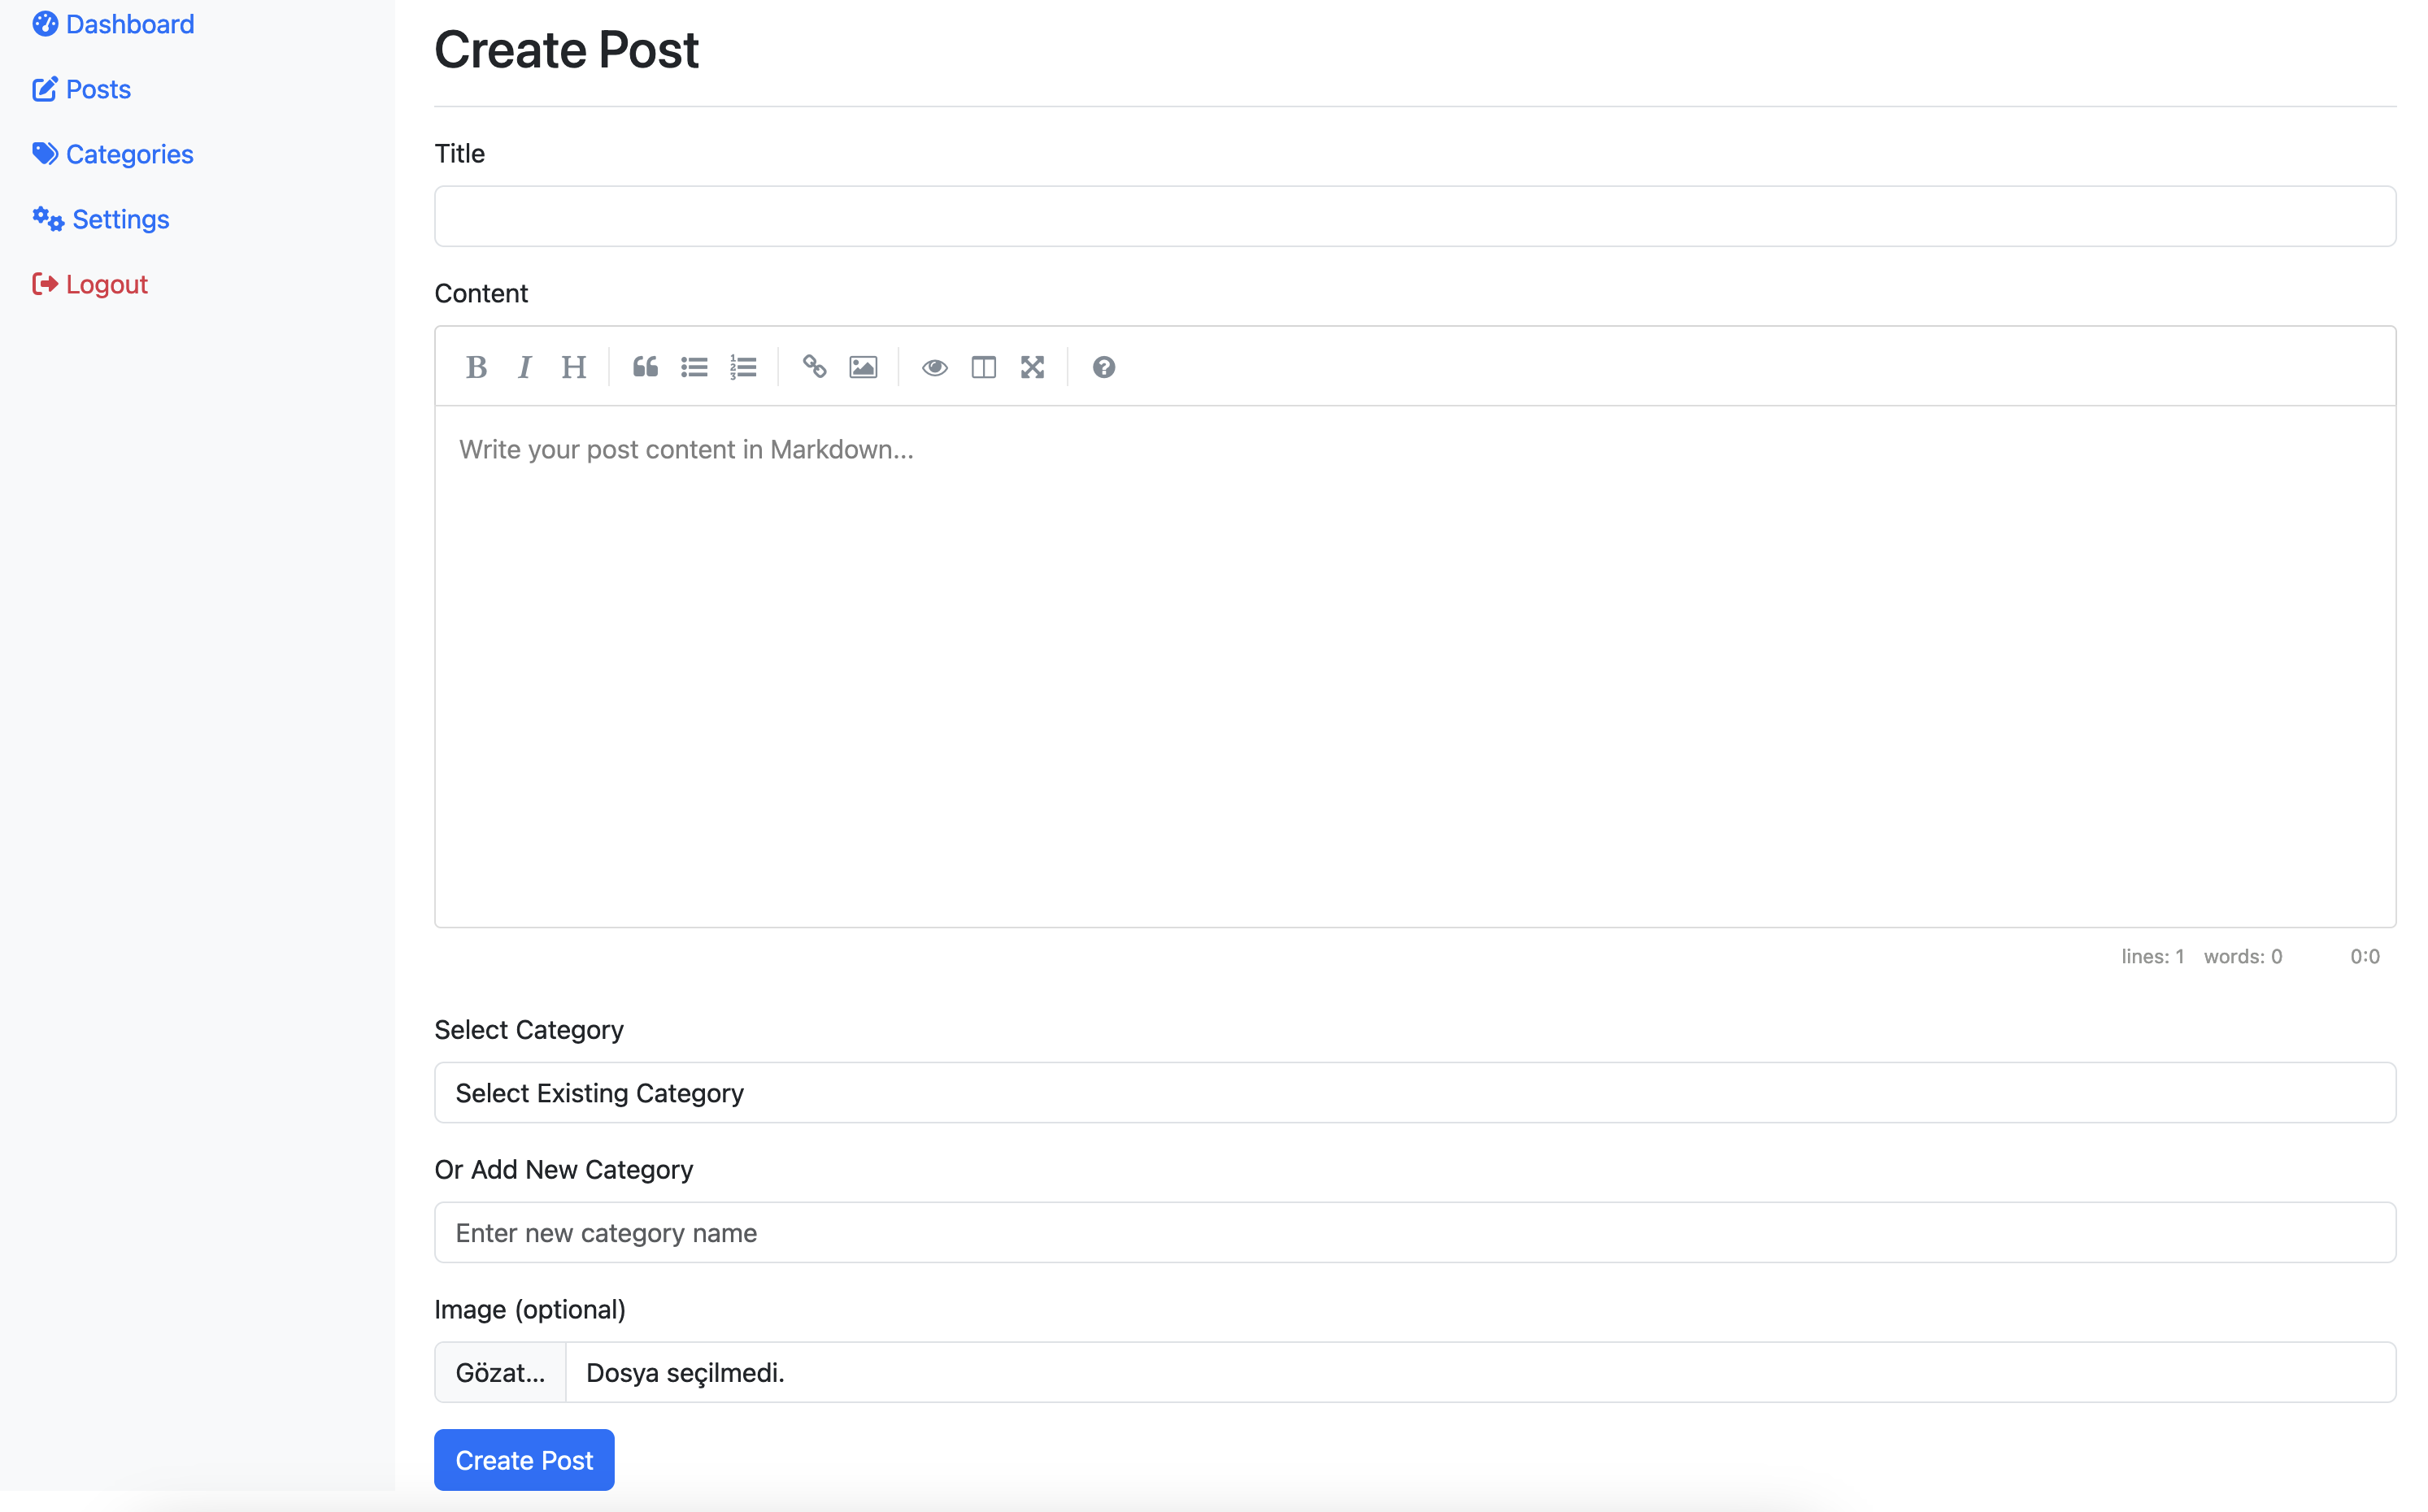
Task: Click the 'Title' field label
Action: click(x=459, y=153)
